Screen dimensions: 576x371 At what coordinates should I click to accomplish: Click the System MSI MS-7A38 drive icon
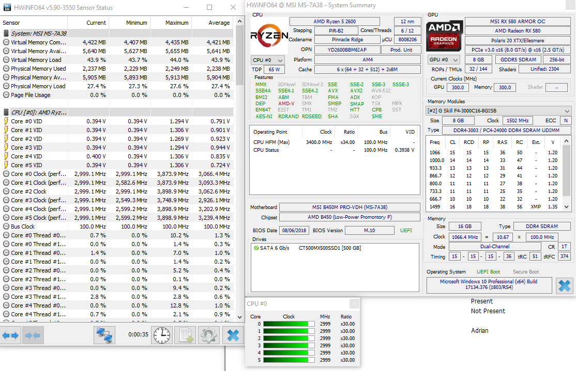click(x=6, y=34)
